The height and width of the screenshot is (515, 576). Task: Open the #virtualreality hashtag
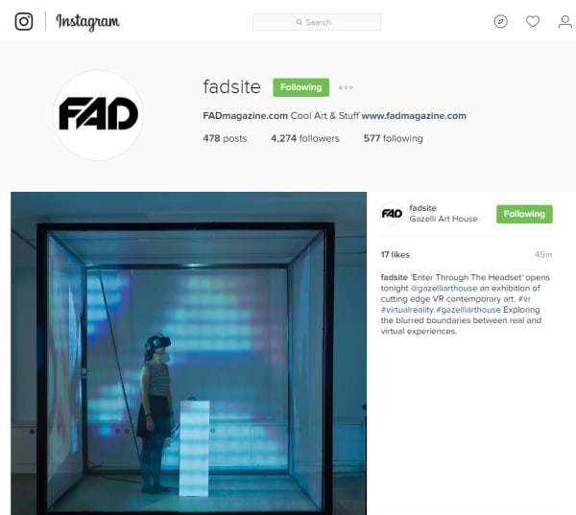407,310
